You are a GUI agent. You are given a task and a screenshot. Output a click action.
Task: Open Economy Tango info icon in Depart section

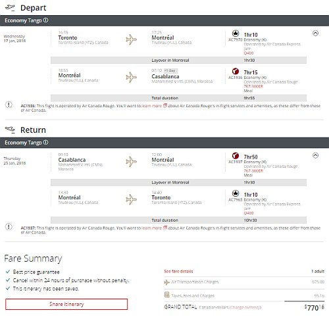tap(45, 20)
